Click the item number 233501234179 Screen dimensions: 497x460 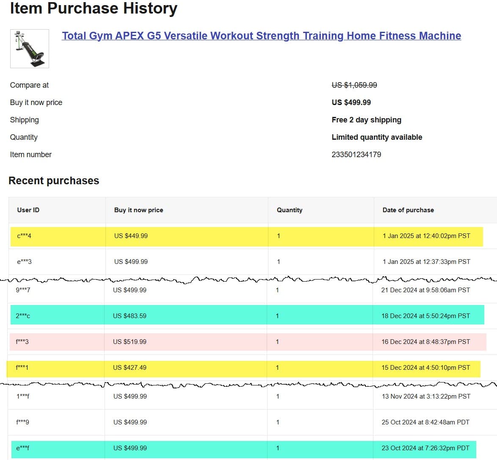click(x=356, y=155)
